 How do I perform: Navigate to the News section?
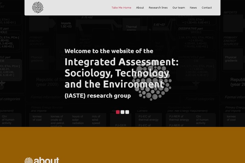coord(193,8)
